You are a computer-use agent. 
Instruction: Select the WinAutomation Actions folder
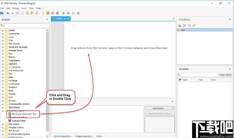(x=19, y=104)
